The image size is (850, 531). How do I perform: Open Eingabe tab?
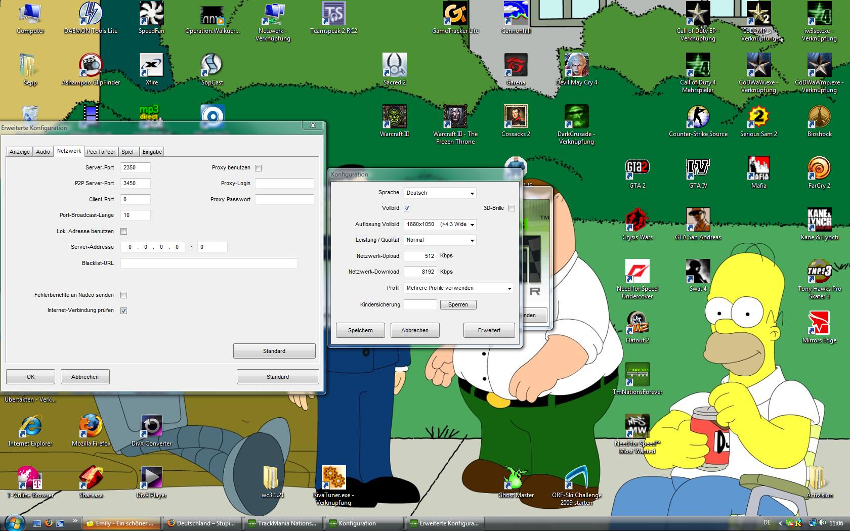pyautogui.click(x=152, y=152)
